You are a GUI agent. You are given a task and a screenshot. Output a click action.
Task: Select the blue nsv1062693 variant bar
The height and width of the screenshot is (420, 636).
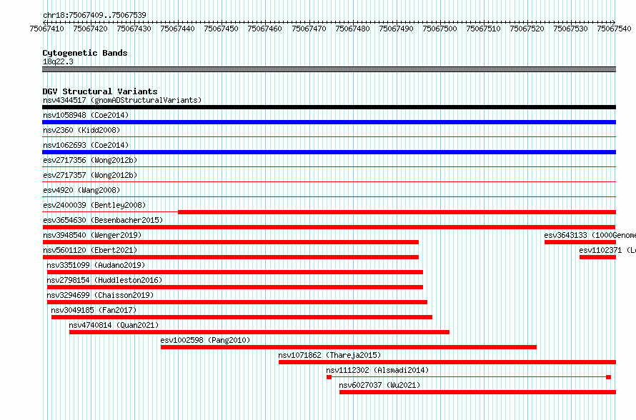click(x=329, y=152)
